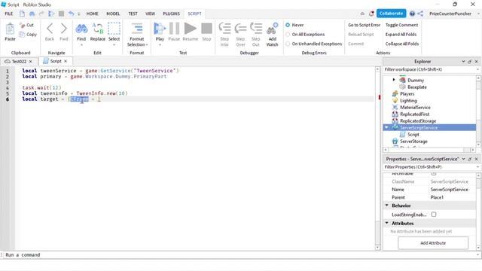
Task: Switch to the MODEL ribbon tab
Action: pyautogui.click(x=113, y=14)
